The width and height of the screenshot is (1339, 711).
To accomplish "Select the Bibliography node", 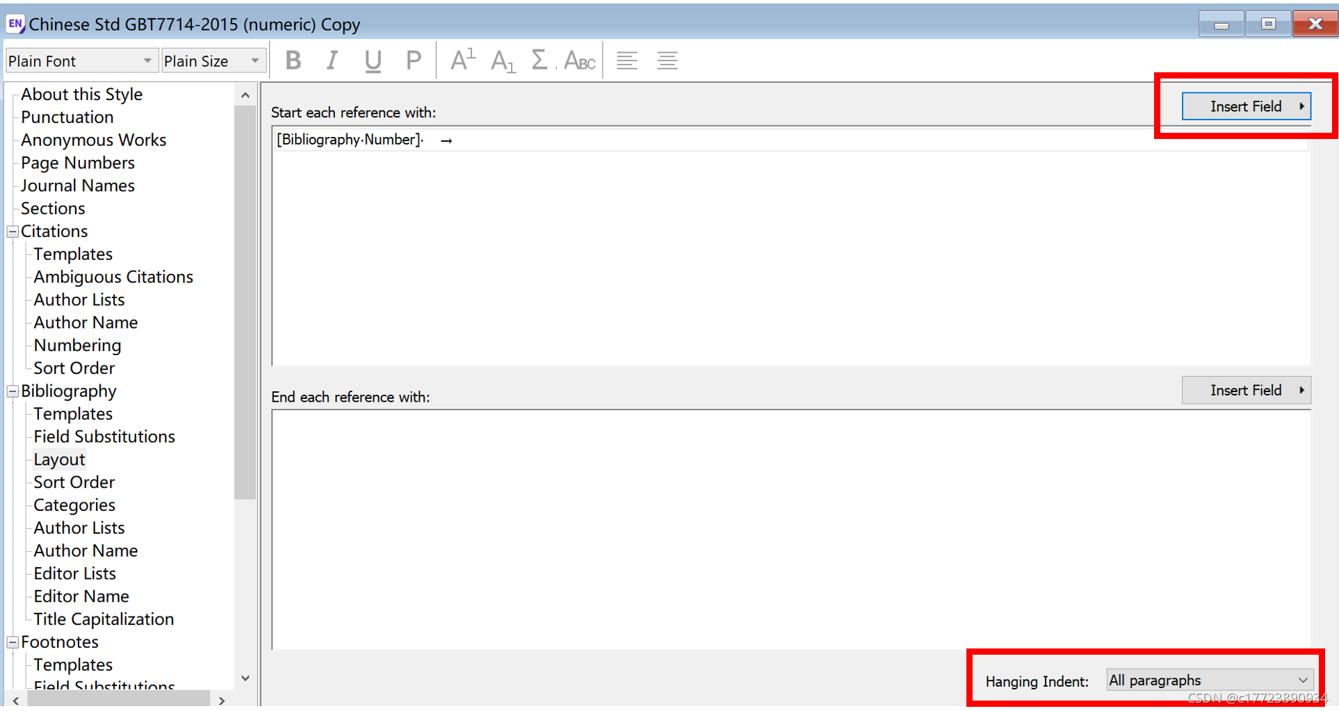I will [69, 391].
